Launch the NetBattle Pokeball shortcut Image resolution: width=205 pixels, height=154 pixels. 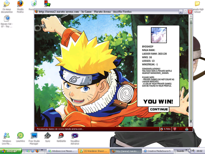point(61,136)
